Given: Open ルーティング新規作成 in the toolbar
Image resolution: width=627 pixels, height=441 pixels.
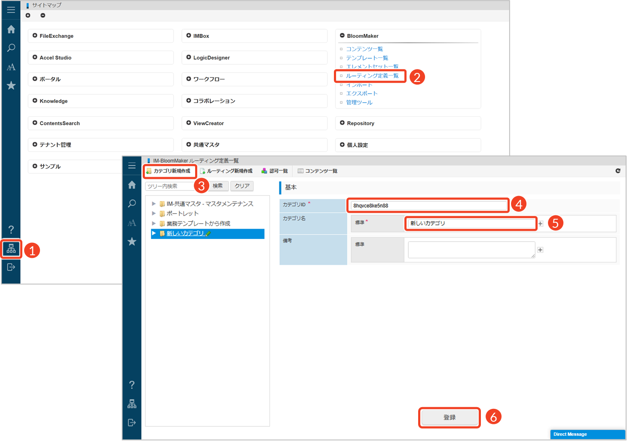Looking at the screenshot, I should tap(226, 171).
